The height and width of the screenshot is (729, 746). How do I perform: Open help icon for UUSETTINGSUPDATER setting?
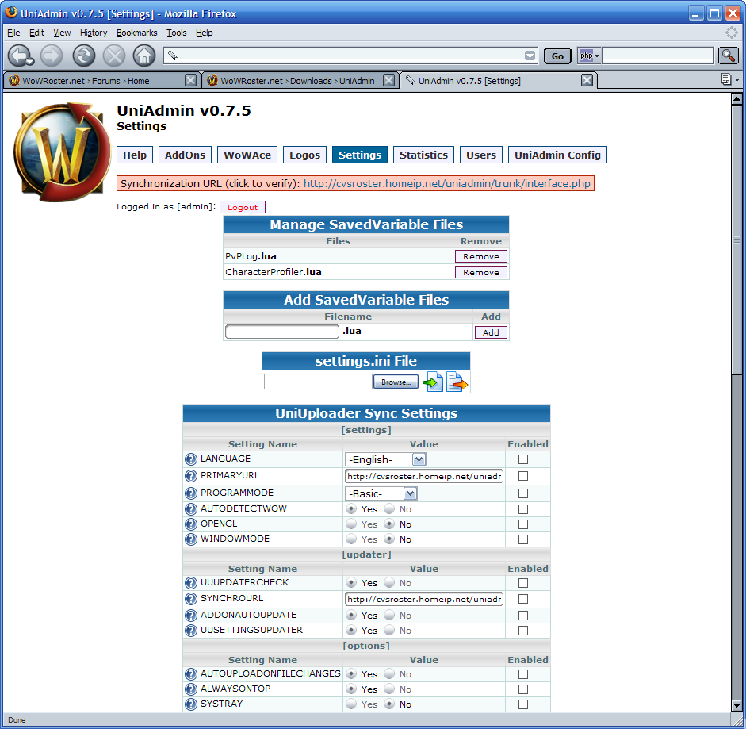[191, 631]
